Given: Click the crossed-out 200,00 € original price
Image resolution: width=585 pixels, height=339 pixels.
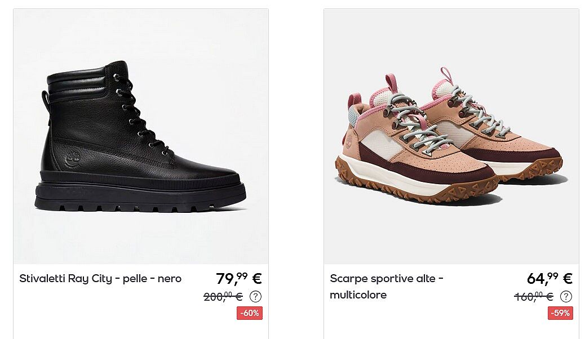Looking at the screenshot, I should (x=223, y=297).
